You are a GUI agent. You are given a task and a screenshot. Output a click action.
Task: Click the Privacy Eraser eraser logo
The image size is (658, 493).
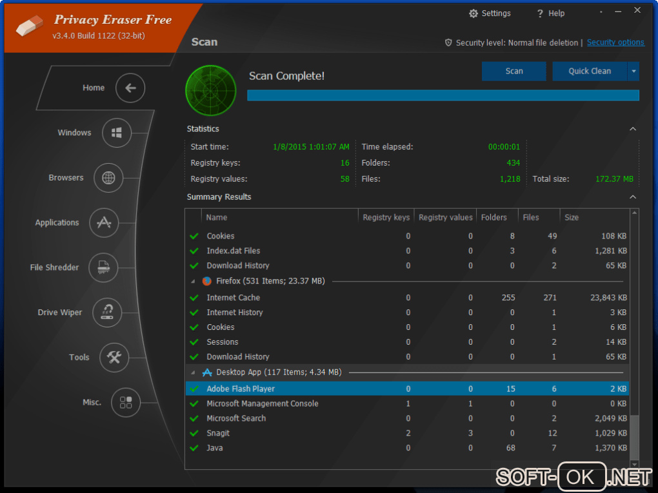[x=29, y=26]
